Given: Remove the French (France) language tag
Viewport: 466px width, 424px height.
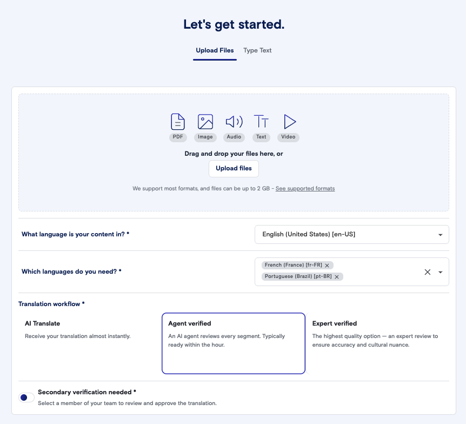Looking at the screenshot, I should (327, 265).
